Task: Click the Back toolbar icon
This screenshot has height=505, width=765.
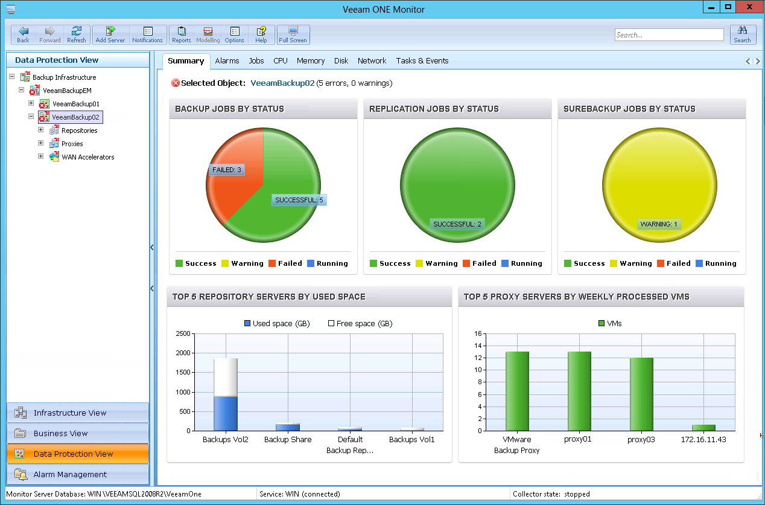Action: 23,31
